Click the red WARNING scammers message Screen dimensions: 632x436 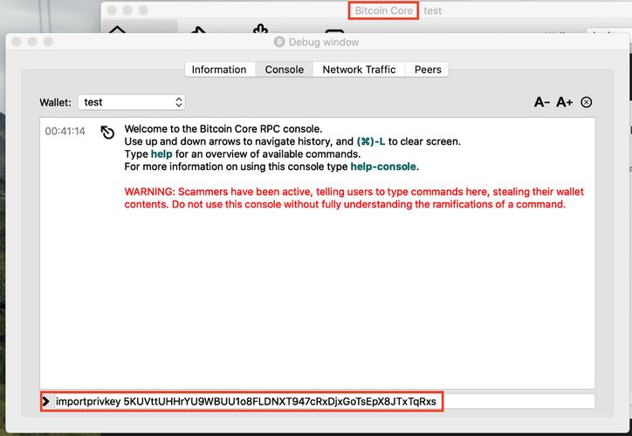354,198
